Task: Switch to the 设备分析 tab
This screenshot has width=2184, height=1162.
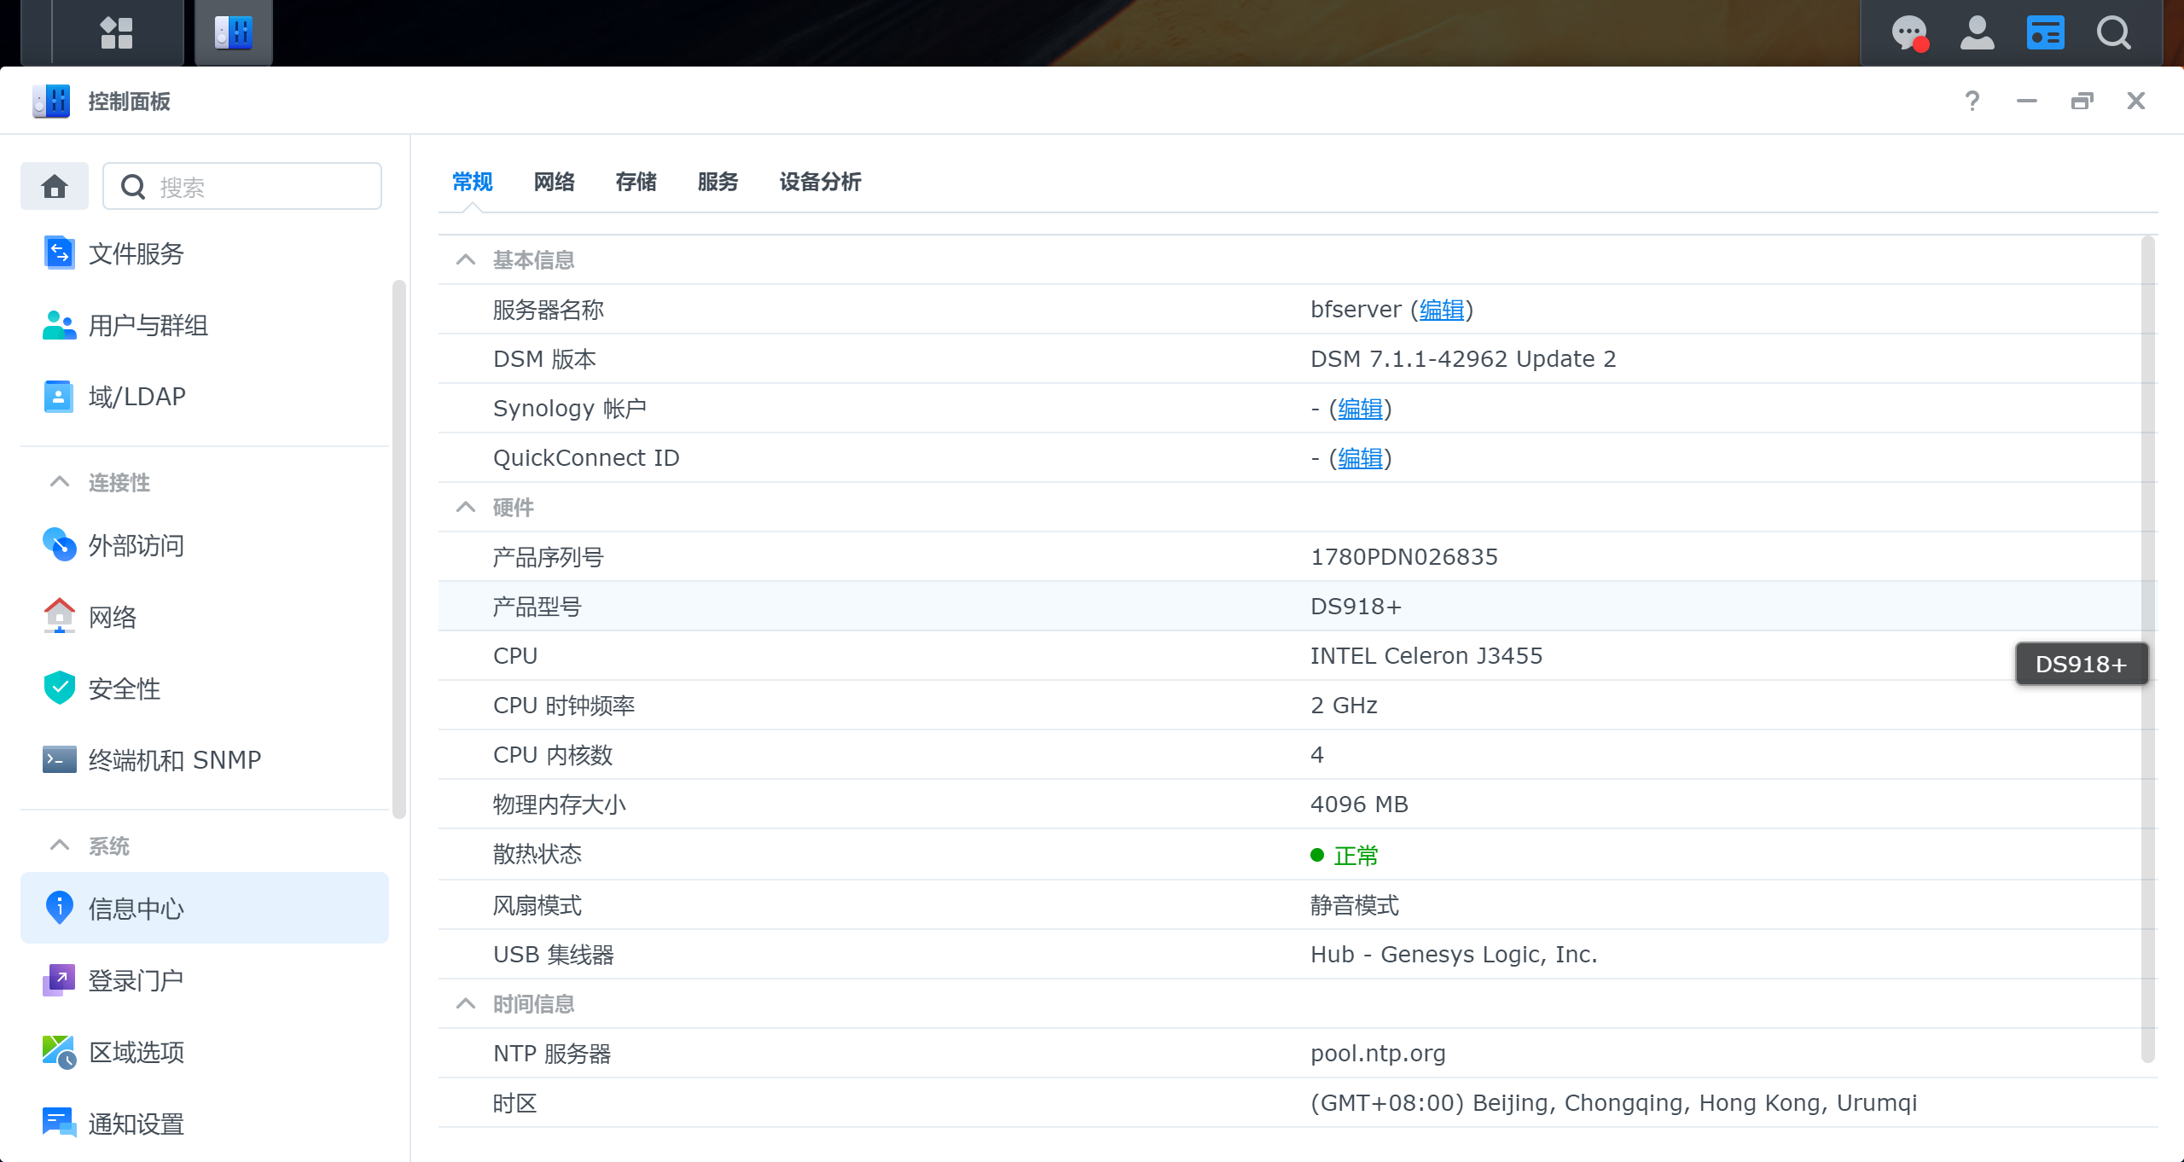Action: (x=820, y=182)
